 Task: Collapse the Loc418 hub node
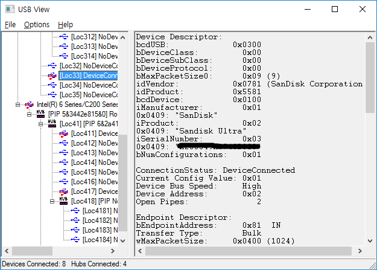click(x=52, y=201)
